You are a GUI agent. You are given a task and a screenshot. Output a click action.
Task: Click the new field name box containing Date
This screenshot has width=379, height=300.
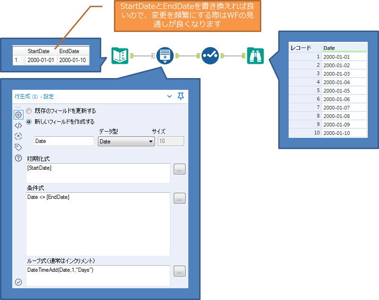pos(64,141)
